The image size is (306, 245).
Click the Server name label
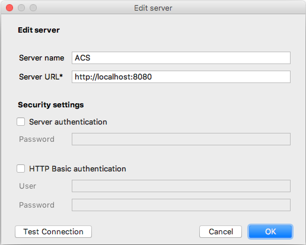pos(42,58)
